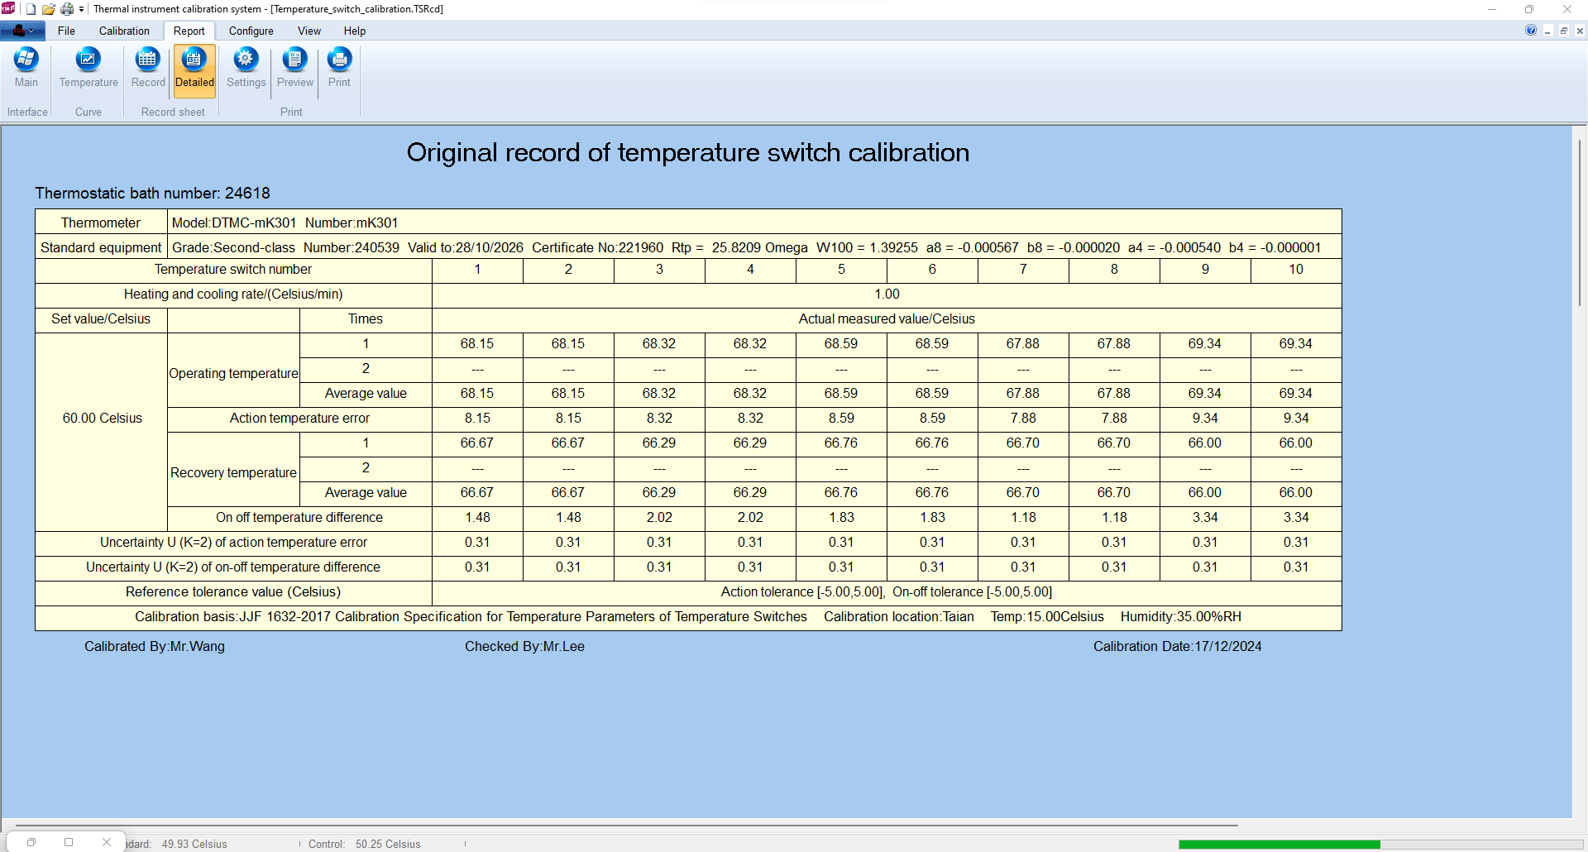Click the blue help question mark icon

tap(1531, 31)
